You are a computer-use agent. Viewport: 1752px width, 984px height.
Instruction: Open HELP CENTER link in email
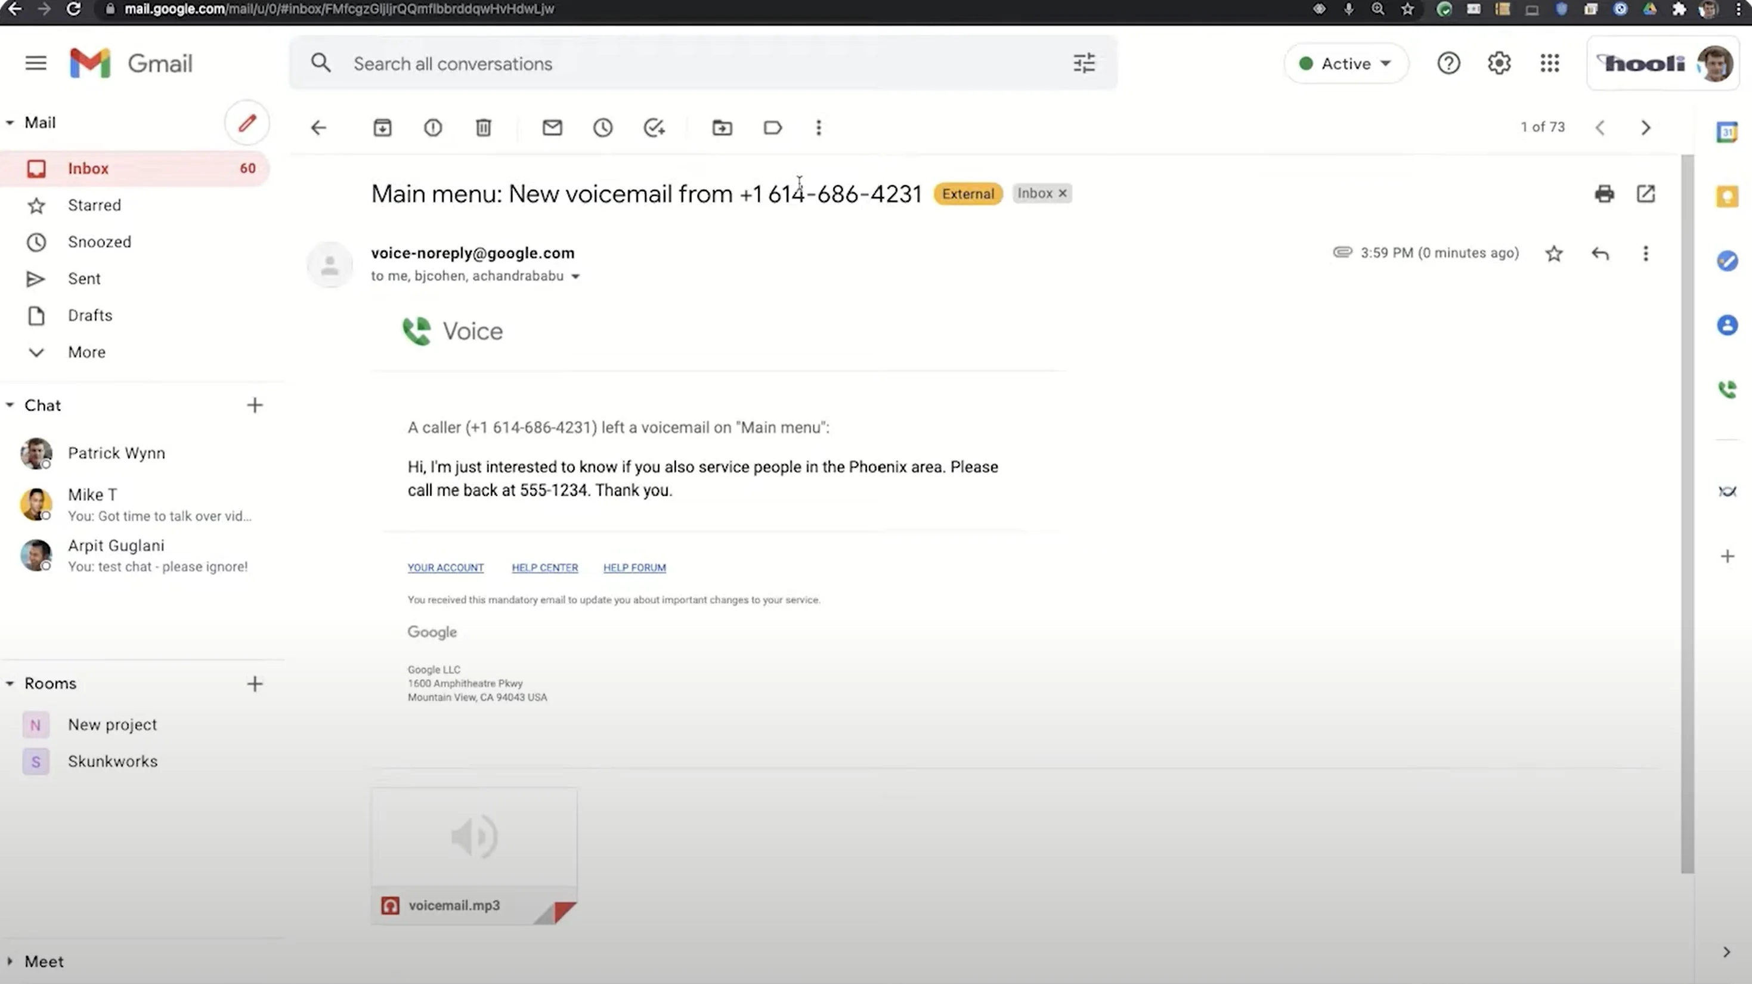coord(544,568)
